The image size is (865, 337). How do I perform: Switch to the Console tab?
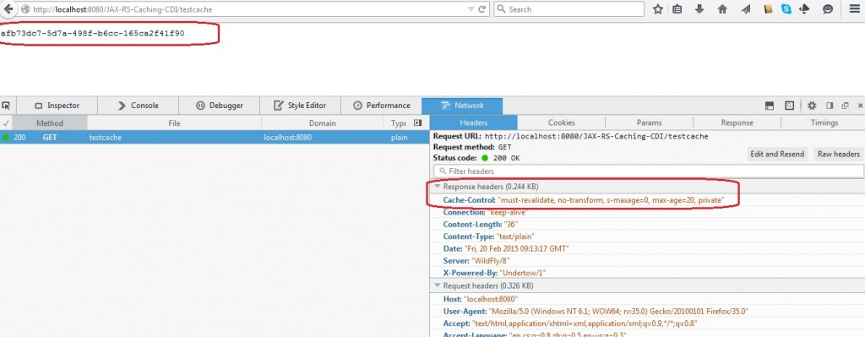coord(138,106)
